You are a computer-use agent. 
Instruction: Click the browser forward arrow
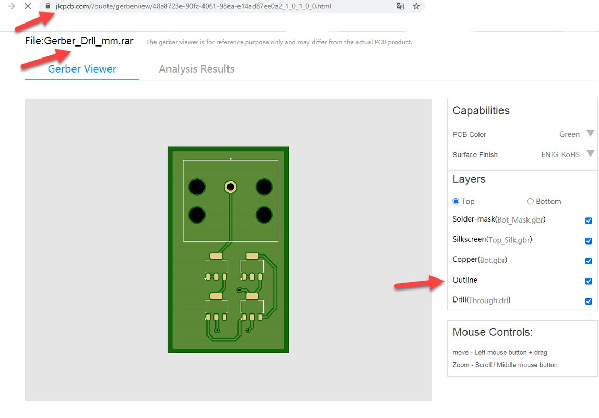pyautogui.click(x=11, y=6)
